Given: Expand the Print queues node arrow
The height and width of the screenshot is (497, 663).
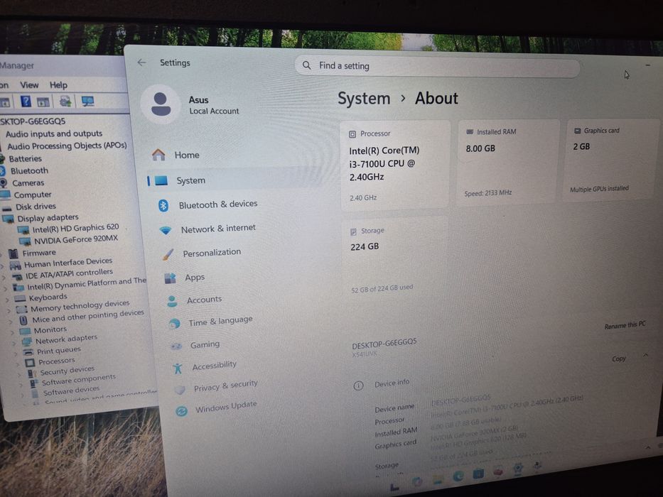Looking at the screenshot, I should pyautogui.click(x=17, y=354).
